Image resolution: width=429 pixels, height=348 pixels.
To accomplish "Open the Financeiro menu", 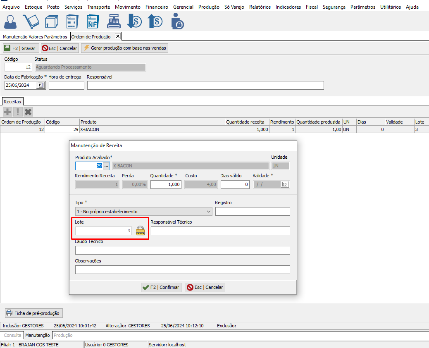I will (x=157, y=7).
